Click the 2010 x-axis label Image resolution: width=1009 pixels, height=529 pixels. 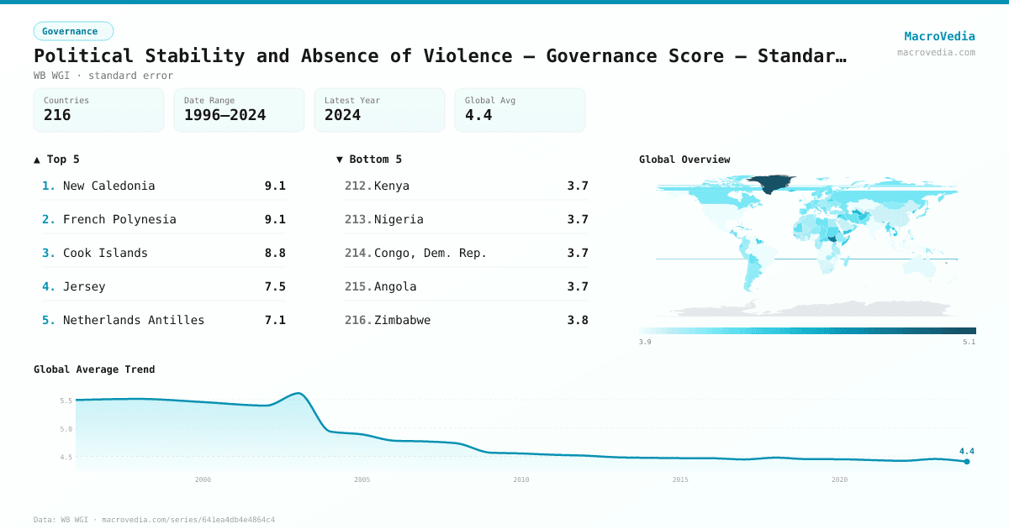coord(521,479)
